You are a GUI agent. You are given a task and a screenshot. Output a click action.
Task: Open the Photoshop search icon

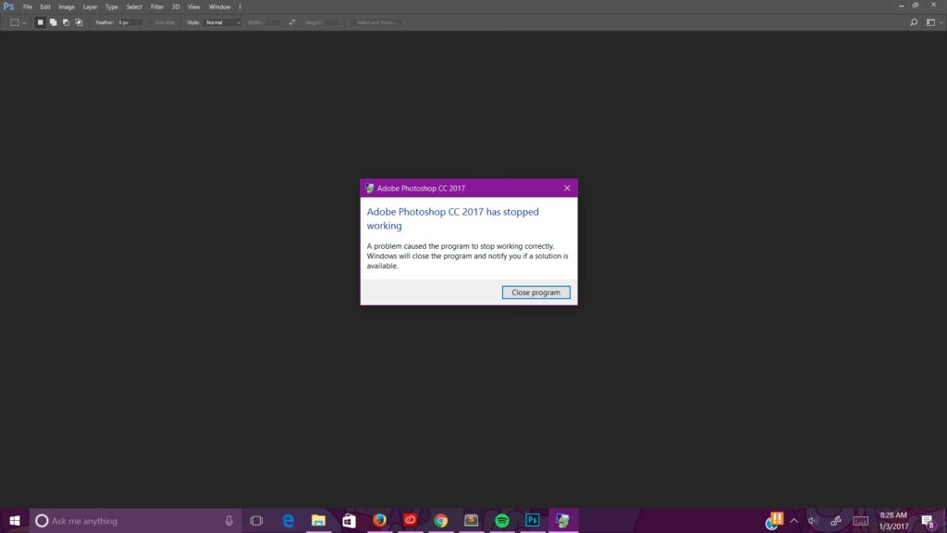(x=914, y=22)
